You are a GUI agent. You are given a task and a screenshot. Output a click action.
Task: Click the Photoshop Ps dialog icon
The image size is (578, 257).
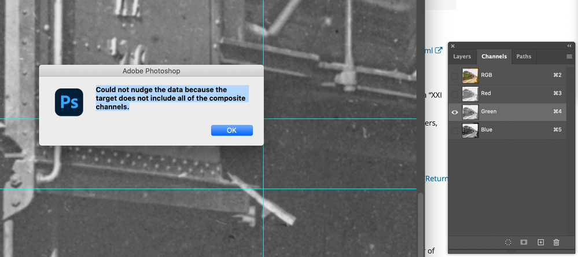pyautogui.click(x=69, y=102)
